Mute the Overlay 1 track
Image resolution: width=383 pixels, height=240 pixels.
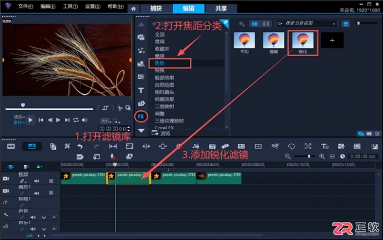pos(37,193)
